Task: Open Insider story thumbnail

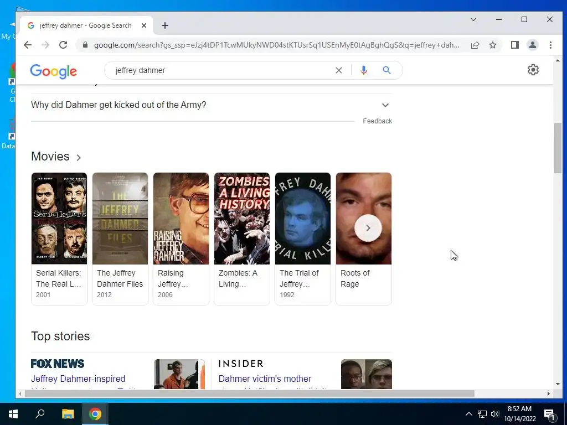Action: pos(367,374)
